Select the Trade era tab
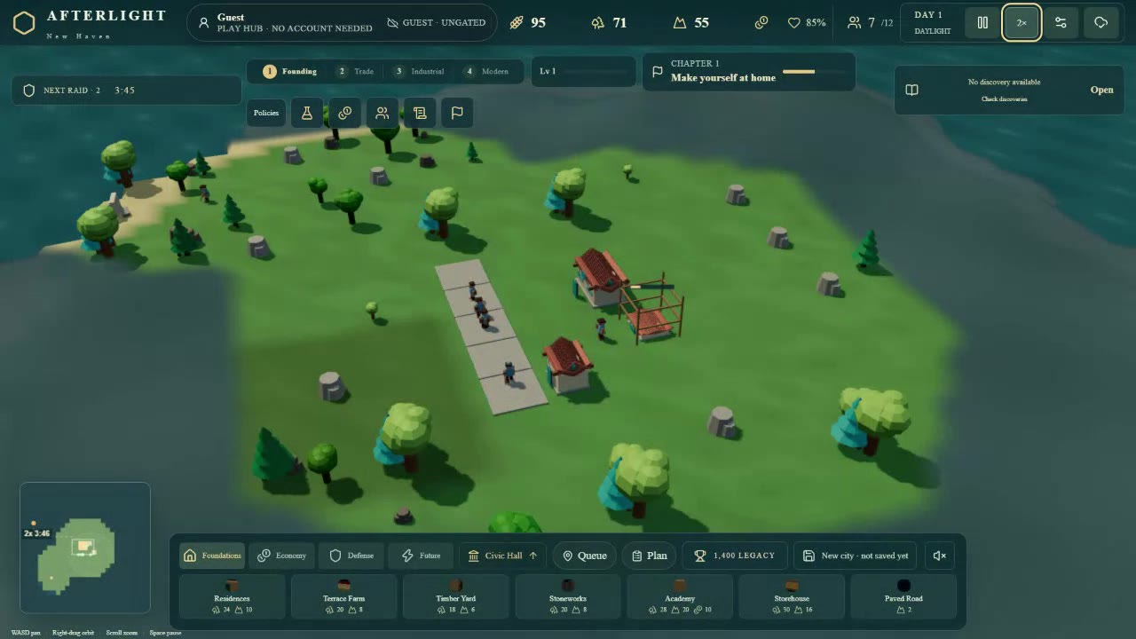 355,71
